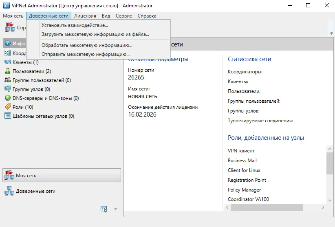335x227 pixels.
Task: Click the DNS-серверы globe icon
Action: point(8,98)
